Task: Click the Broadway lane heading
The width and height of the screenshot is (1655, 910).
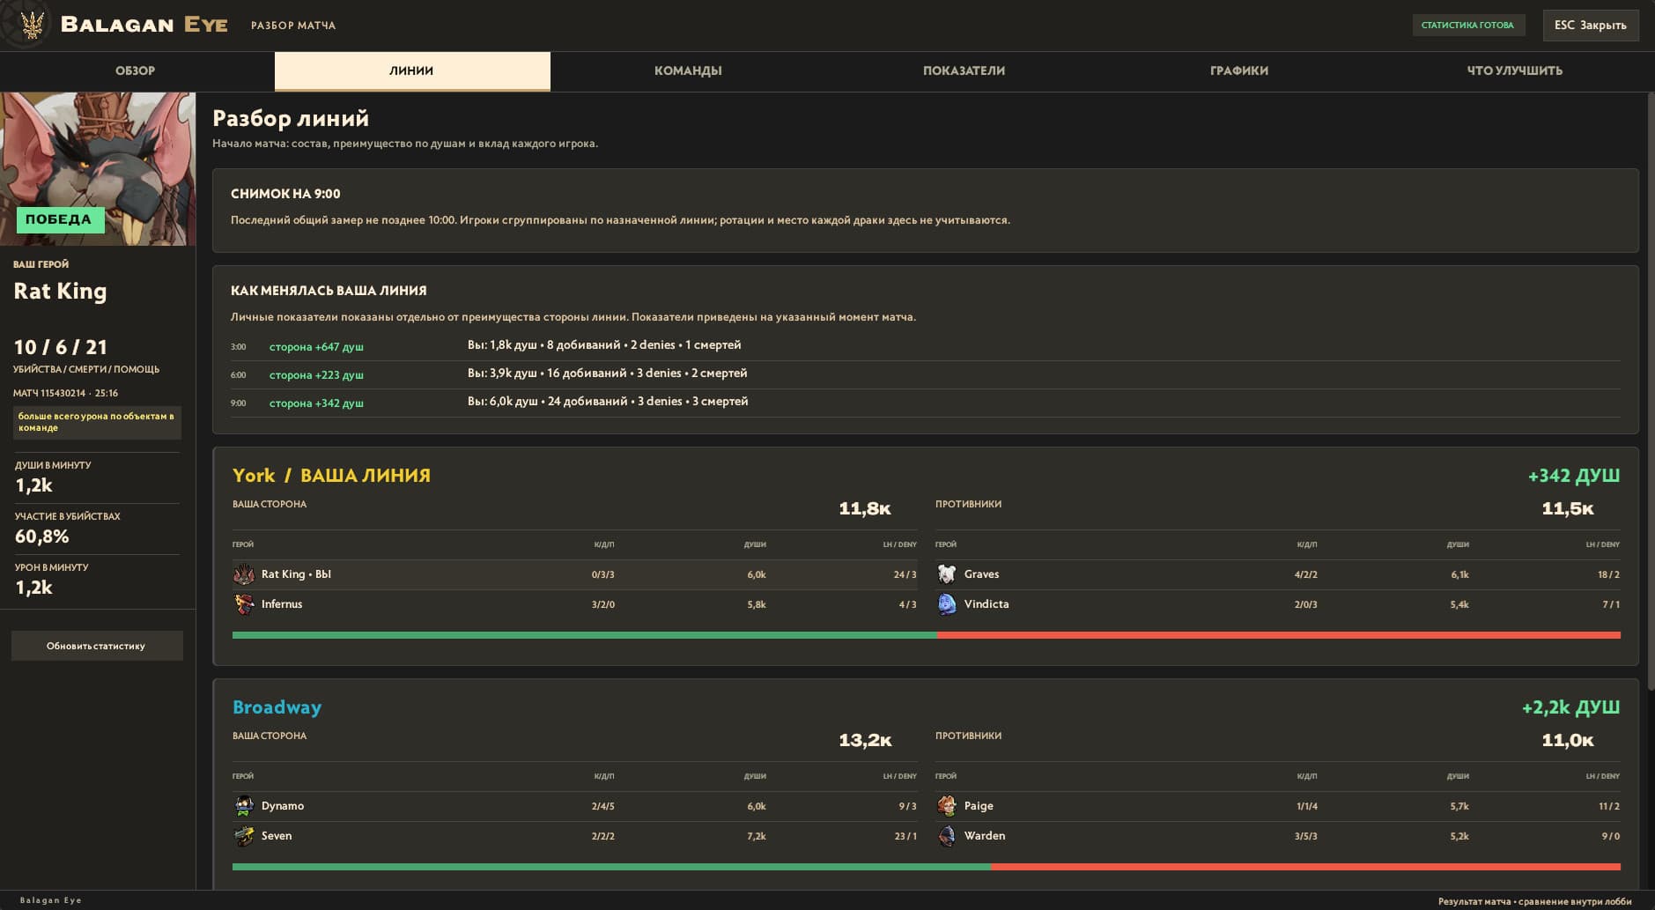Action: [277, 707]
